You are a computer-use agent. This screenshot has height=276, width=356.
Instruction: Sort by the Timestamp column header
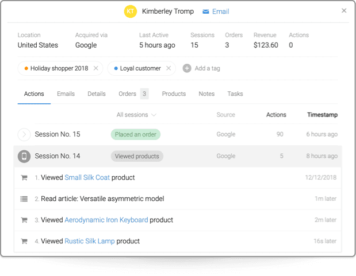pyautogui.click(x=323, y=115)
